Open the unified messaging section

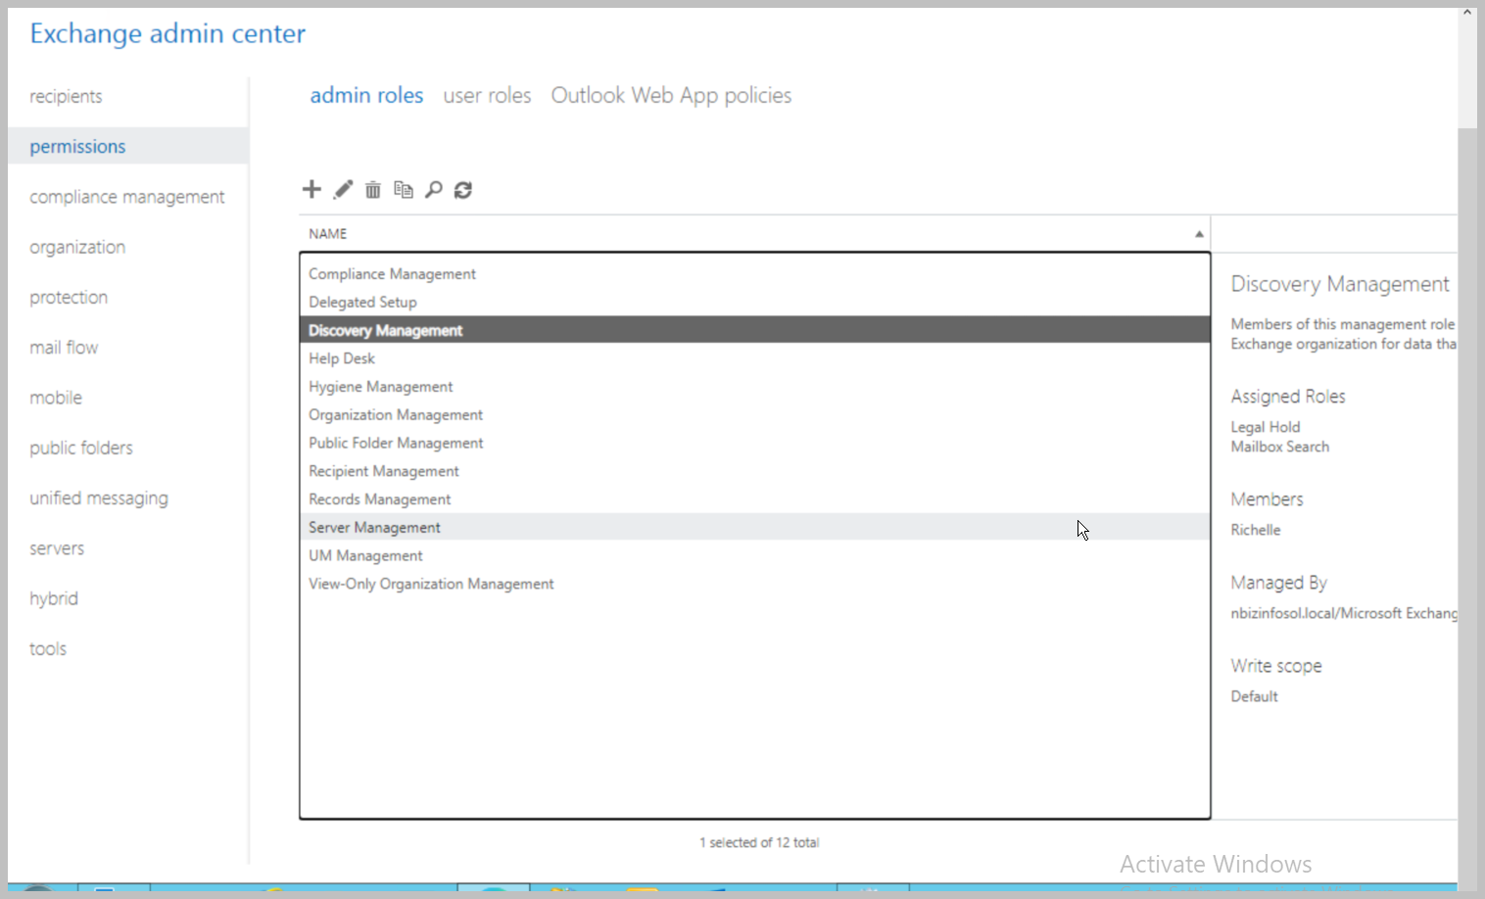(99, 498)
